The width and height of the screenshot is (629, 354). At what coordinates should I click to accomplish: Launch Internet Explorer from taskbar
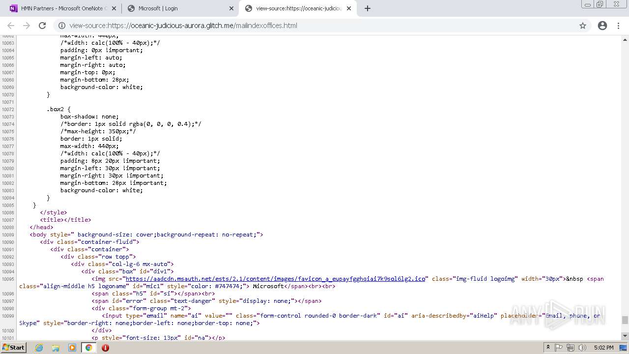click(39, 348)
